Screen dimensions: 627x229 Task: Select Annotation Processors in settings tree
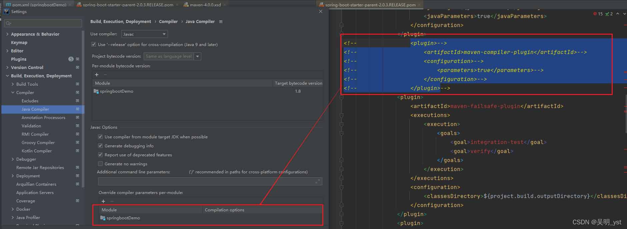click(x=43, y=117)
